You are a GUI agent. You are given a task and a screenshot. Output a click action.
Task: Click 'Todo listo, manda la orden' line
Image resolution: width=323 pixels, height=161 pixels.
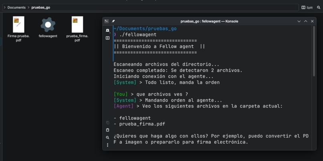coord(182,82)
